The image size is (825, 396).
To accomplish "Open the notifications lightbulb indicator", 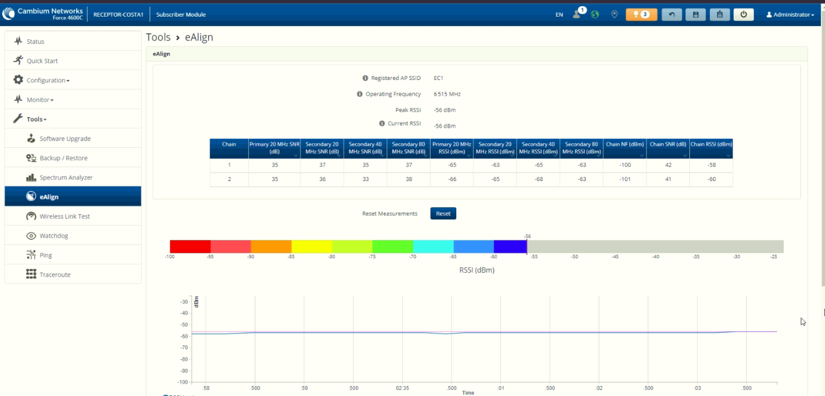I will pyautogui.click(x=641, y=14).
